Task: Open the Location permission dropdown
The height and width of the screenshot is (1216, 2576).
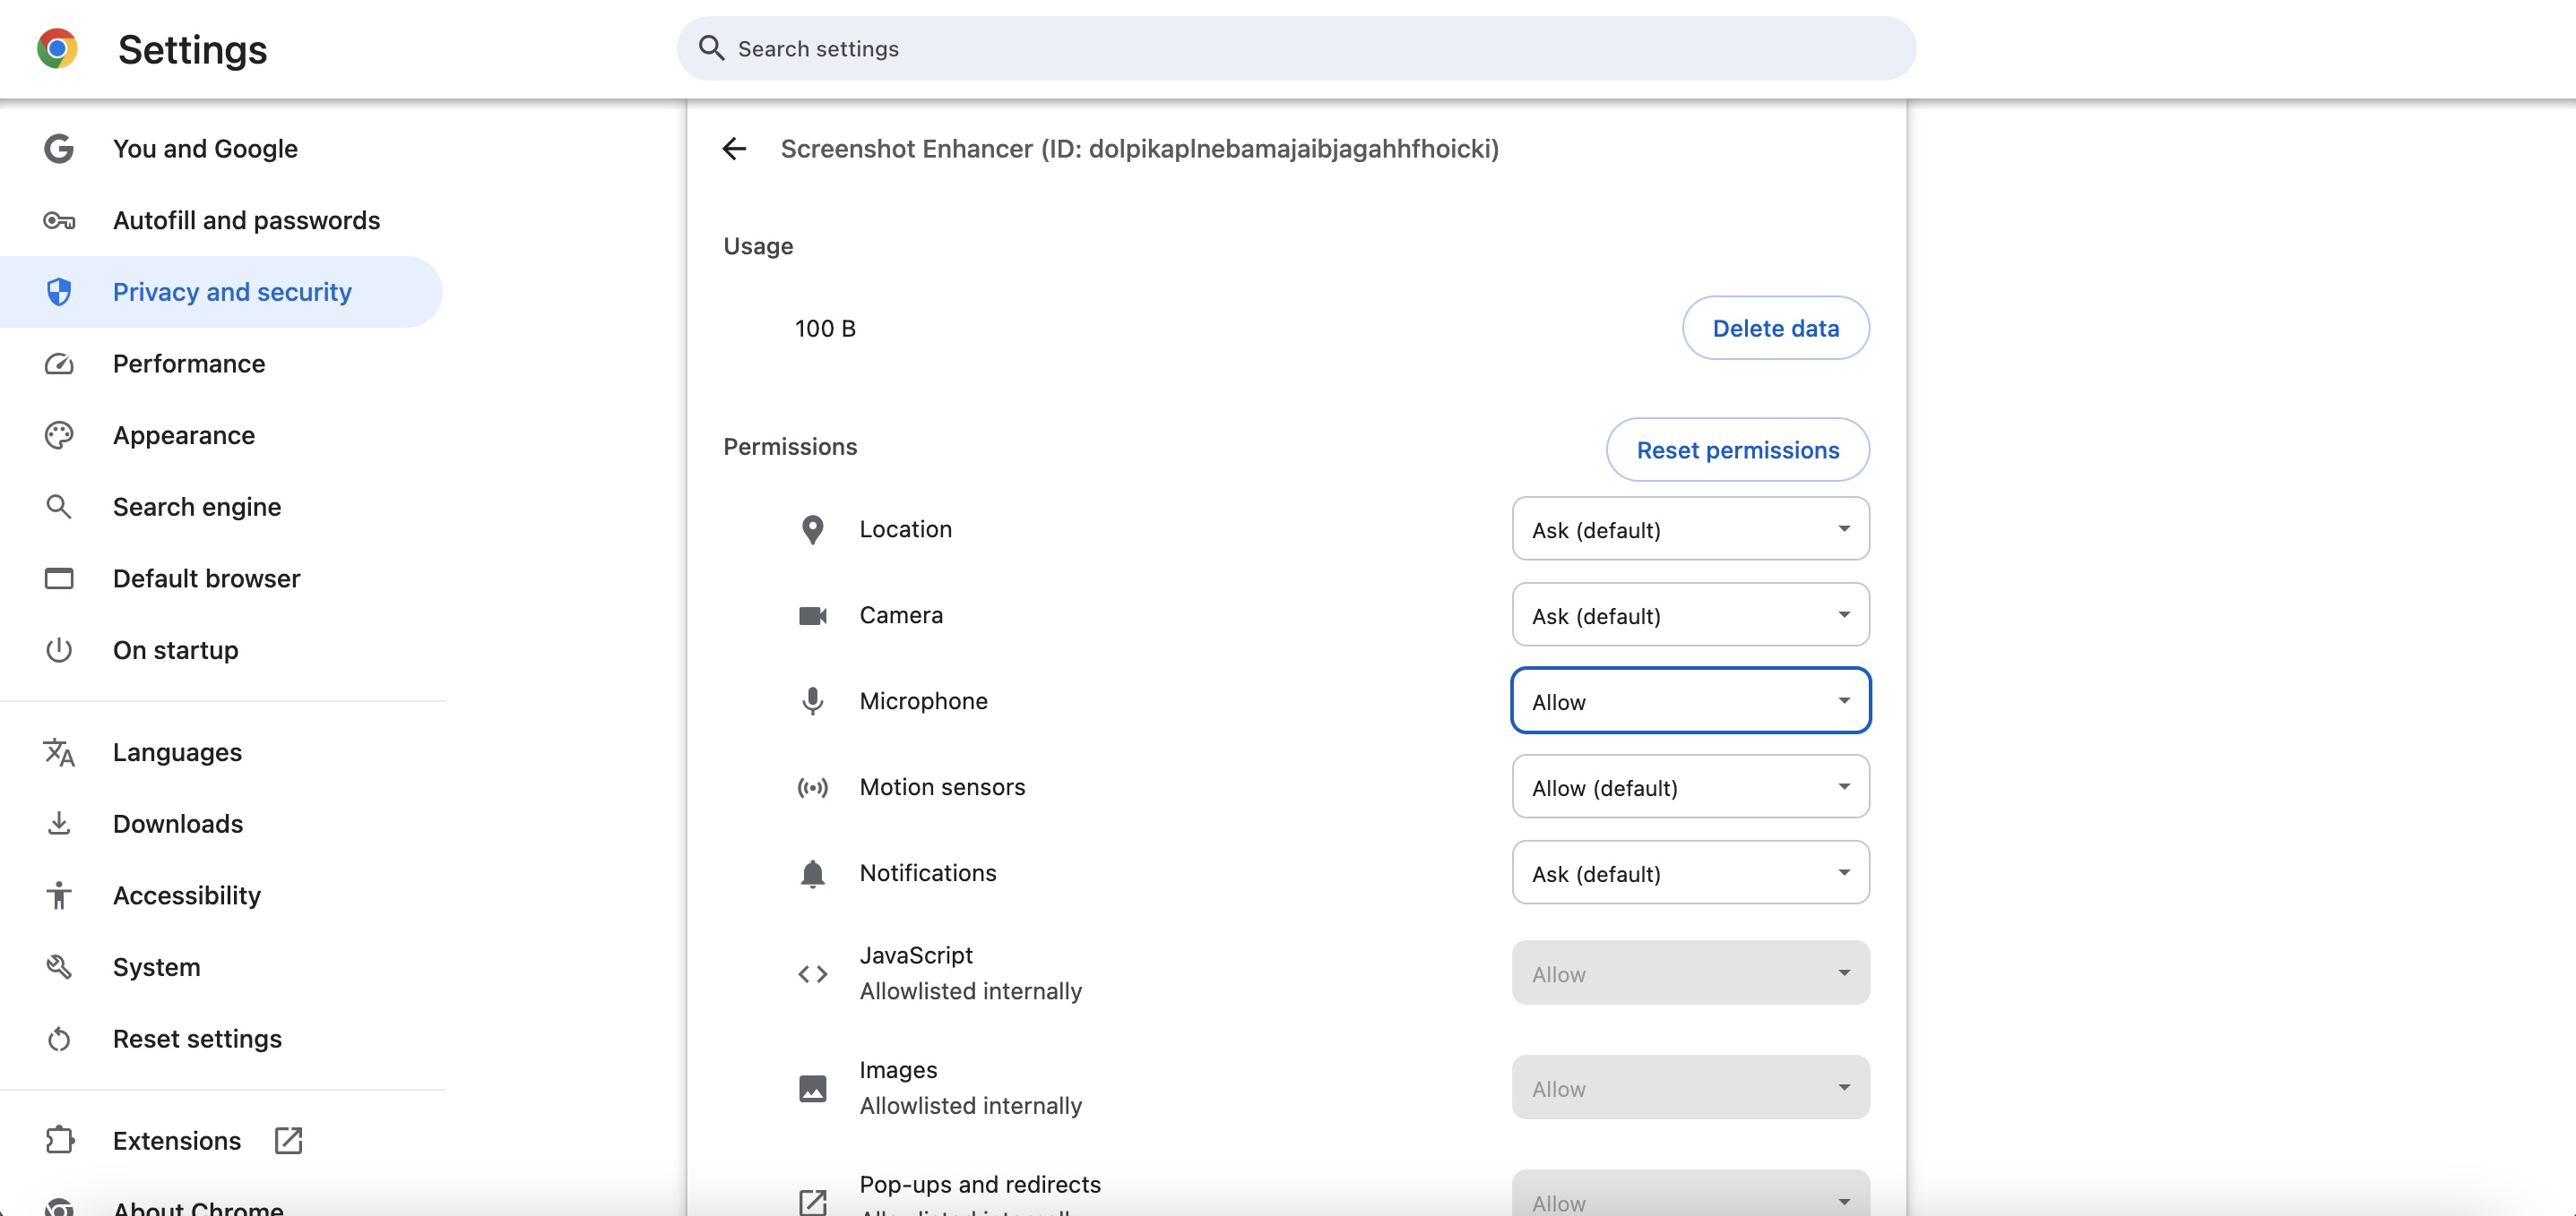Action: [x=1690, y=529]
